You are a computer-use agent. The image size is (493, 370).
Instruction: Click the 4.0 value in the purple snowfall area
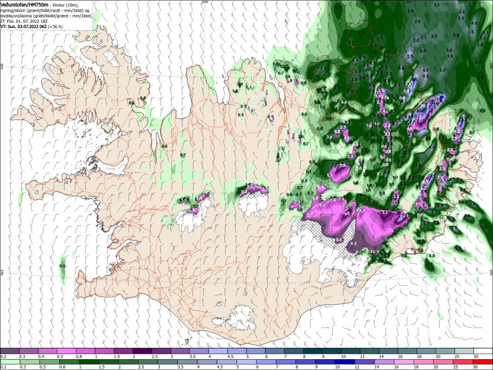pyautogui.click(x=347, y=213)
